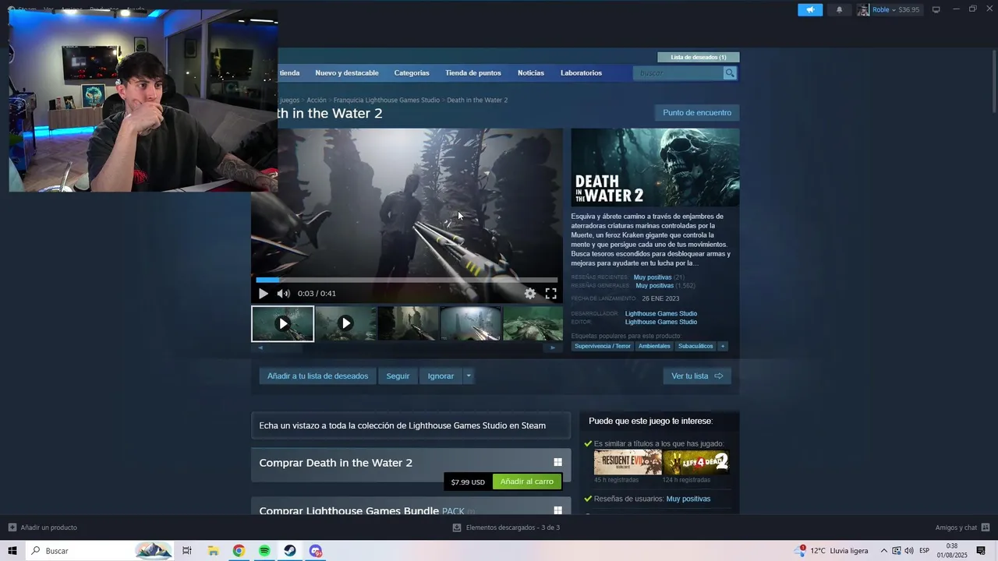Open Tienda de puntos tab
998x561 pixels.
pos(473,72)
